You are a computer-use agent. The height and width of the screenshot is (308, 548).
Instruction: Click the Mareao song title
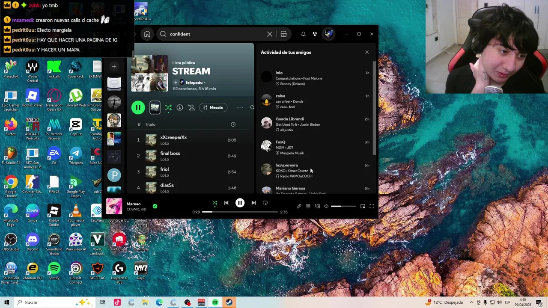coord(134,204)
